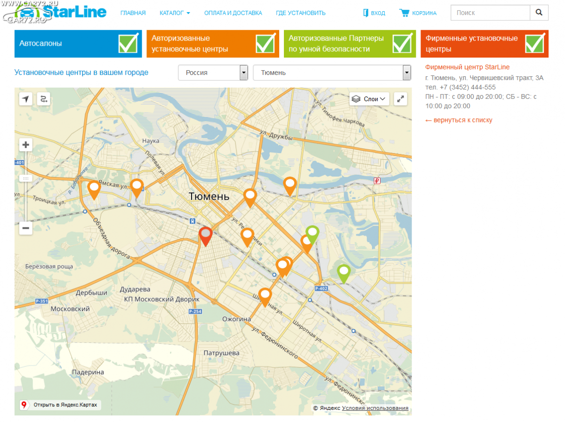
Task: Click the orange pin on ул. Республики
Action: (247, 237)
